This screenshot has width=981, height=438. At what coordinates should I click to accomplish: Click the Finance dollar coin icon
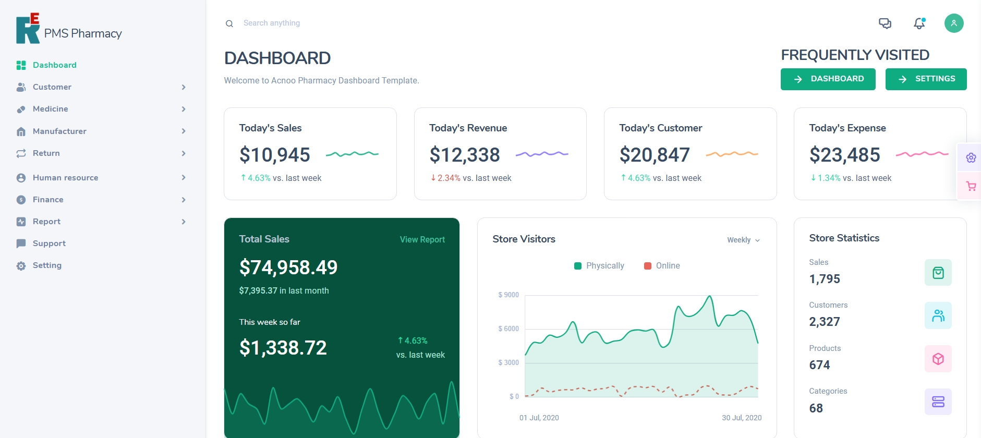[21, 200]
